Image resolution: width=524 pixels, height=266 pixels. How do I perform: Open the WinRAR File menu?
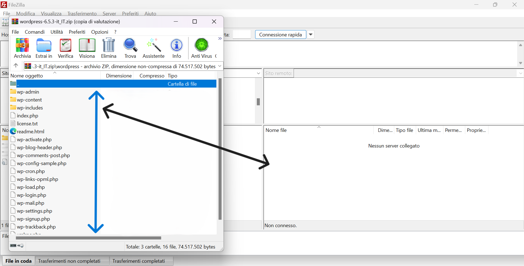point(16,32)
